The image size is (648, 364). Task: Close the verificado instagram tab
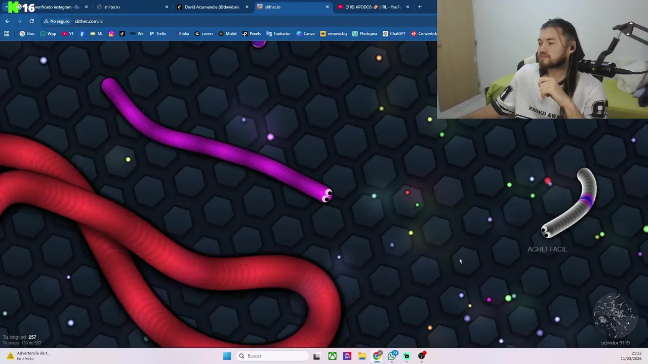click(x=87, y=7)
